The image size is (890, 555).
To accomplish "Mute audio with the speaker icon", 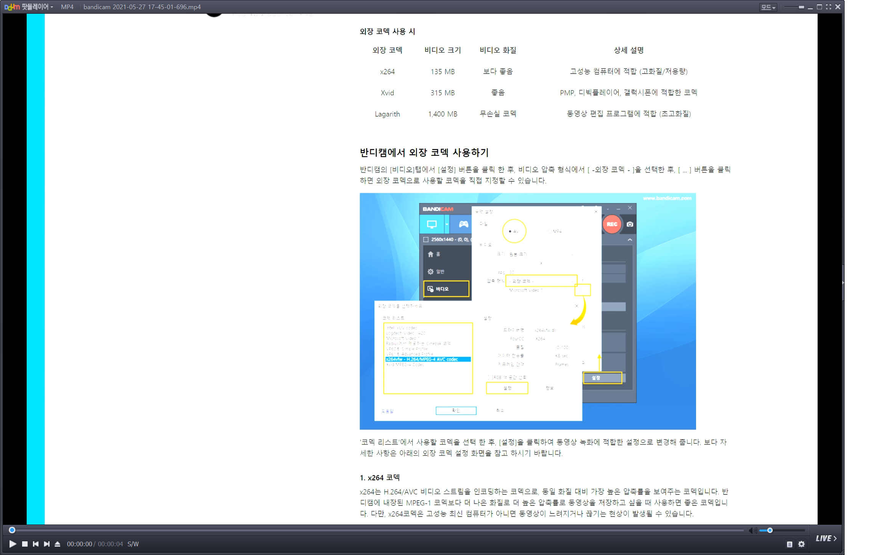I will pos(752,530).
